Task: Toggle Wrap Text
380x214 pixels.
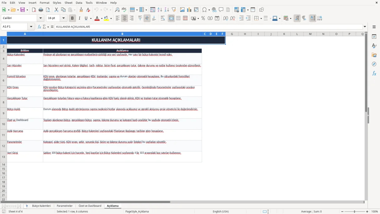Action: 163,18
